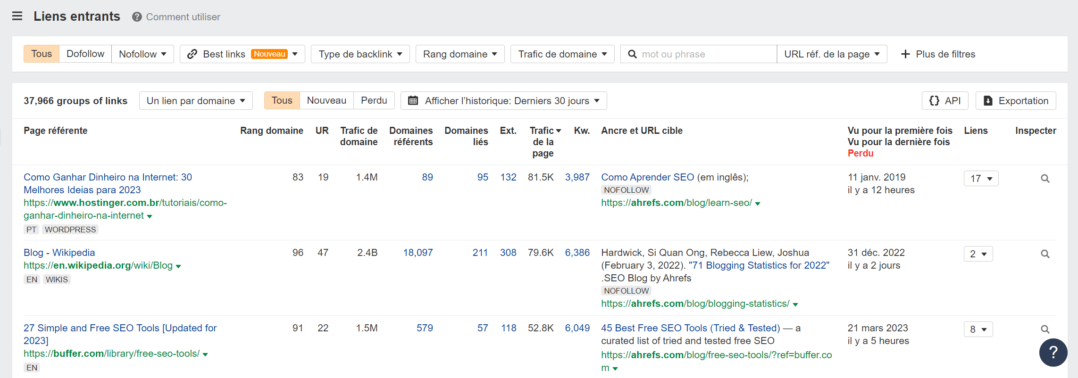Expand the 17 links dropdown
Image resolution: width=1078 pixels, height=378 pixels.
click(981, 179)
